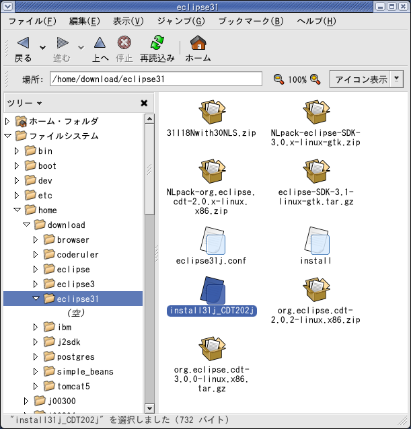
Task: Collapse eclipse31 tree node
Action: 36,299
